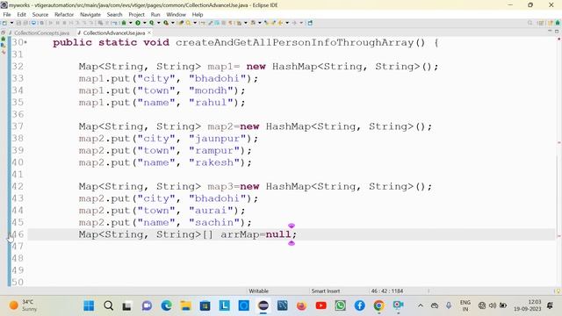Click the Open Type toolbar icon
This screenshot has height=316, width=562.
tap(181, 23)
